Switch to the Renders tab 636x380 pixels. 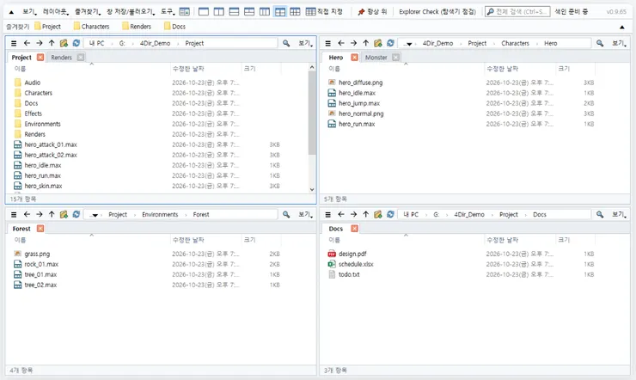click(x=62, y=58)
